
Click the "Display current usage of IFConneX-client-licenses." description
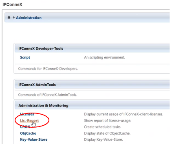[124, 114]
